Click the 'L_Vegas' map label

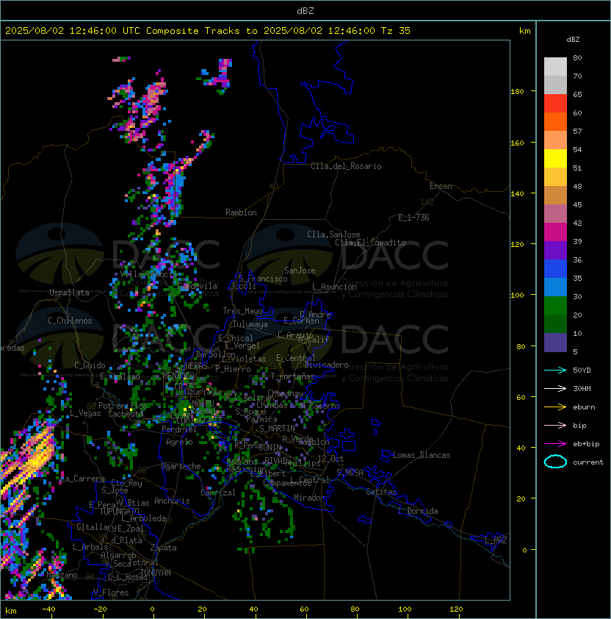tap(85, 413)
